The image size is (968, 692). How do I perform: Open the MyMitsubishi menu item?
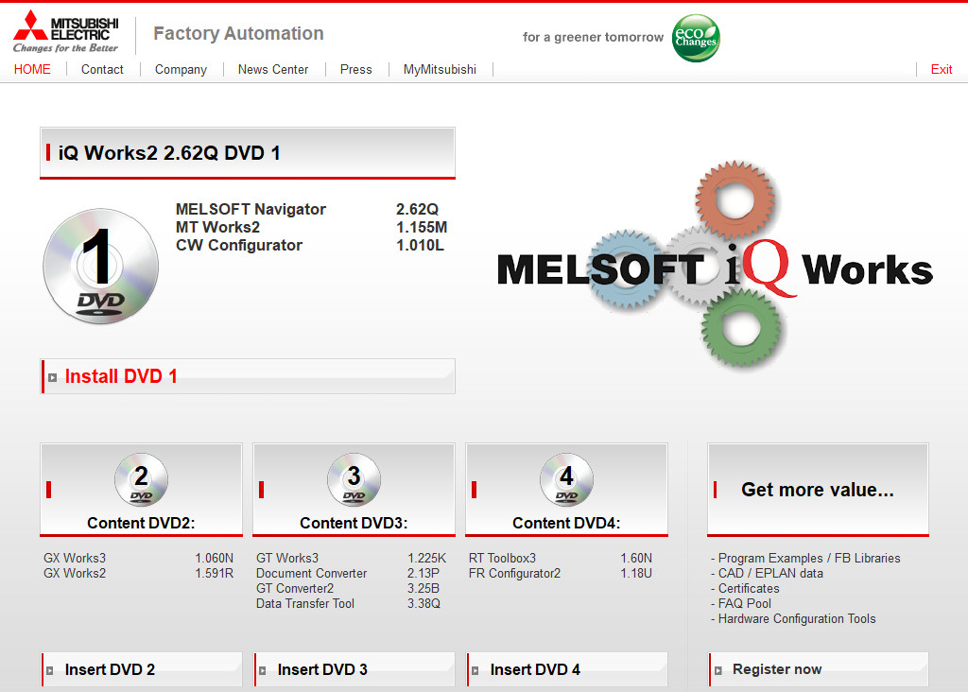tap(440, 69)
